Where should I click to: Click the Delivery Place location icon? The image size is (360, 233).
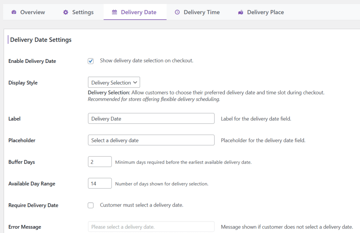point(241,12)
